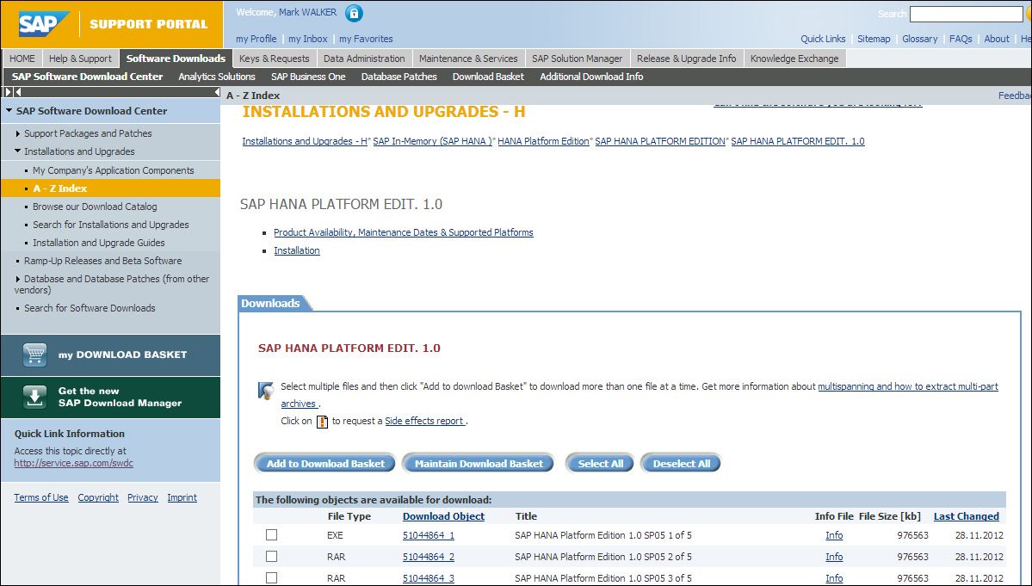Image resolution: width=1032 pixels, height=586 pixels.
Task: Collapse the Installations and Upgrades tree node
Action: coord(18,151)
